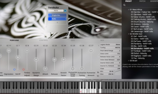158x94 pixels.
Task: Select preset 05 Shekere - Velocity
Action: pyautogui.click(x=140, y=24)
